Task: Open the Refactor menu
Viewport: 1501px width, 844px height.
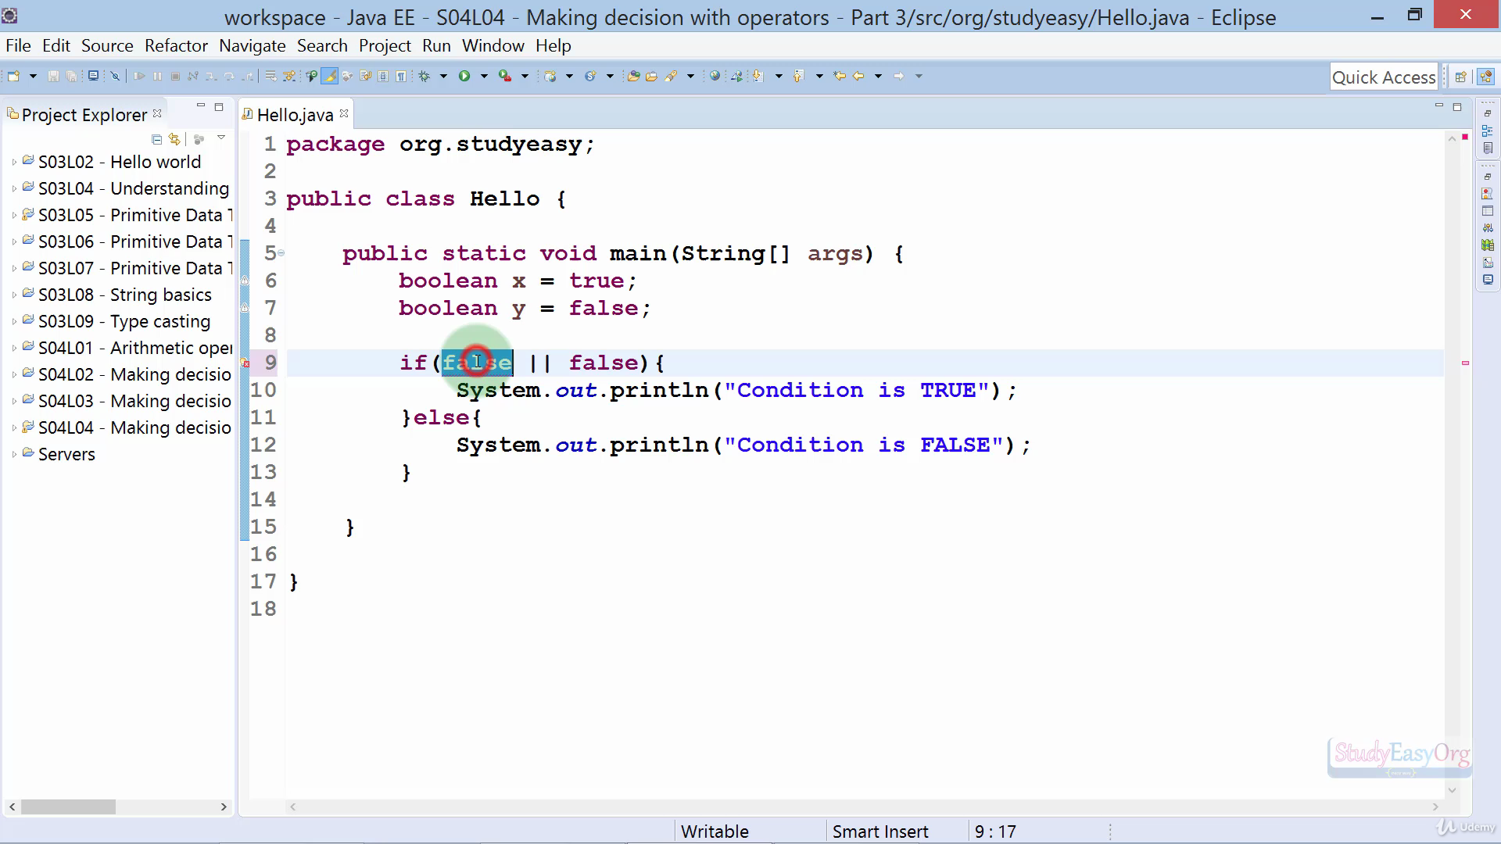Action: (x=176, y=45)
